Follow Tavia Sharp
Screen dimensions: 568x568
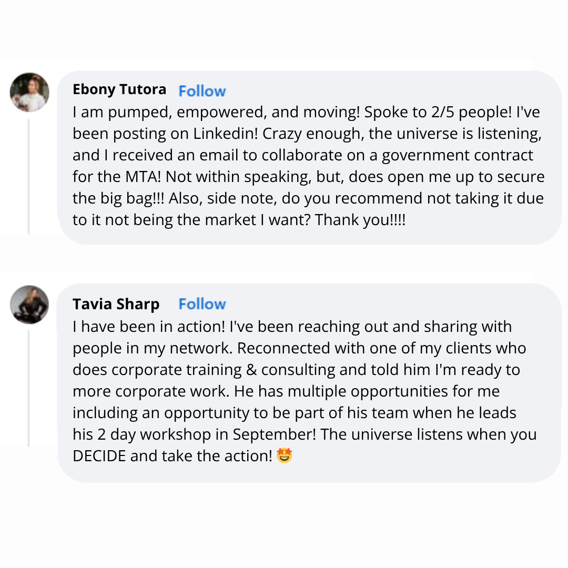point(202,304)
